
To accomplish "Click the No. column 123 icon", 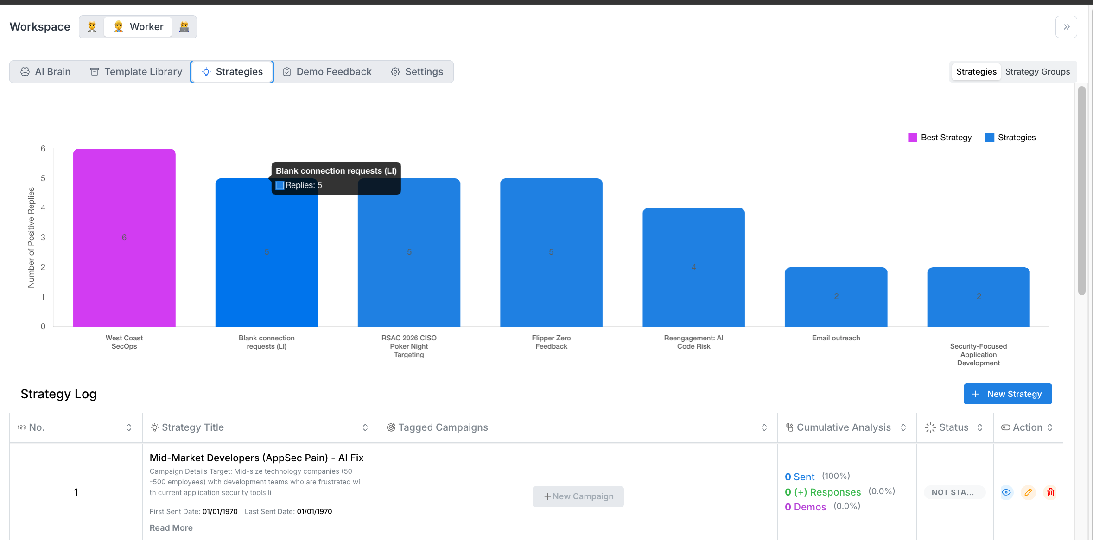I will pos(22,427).
